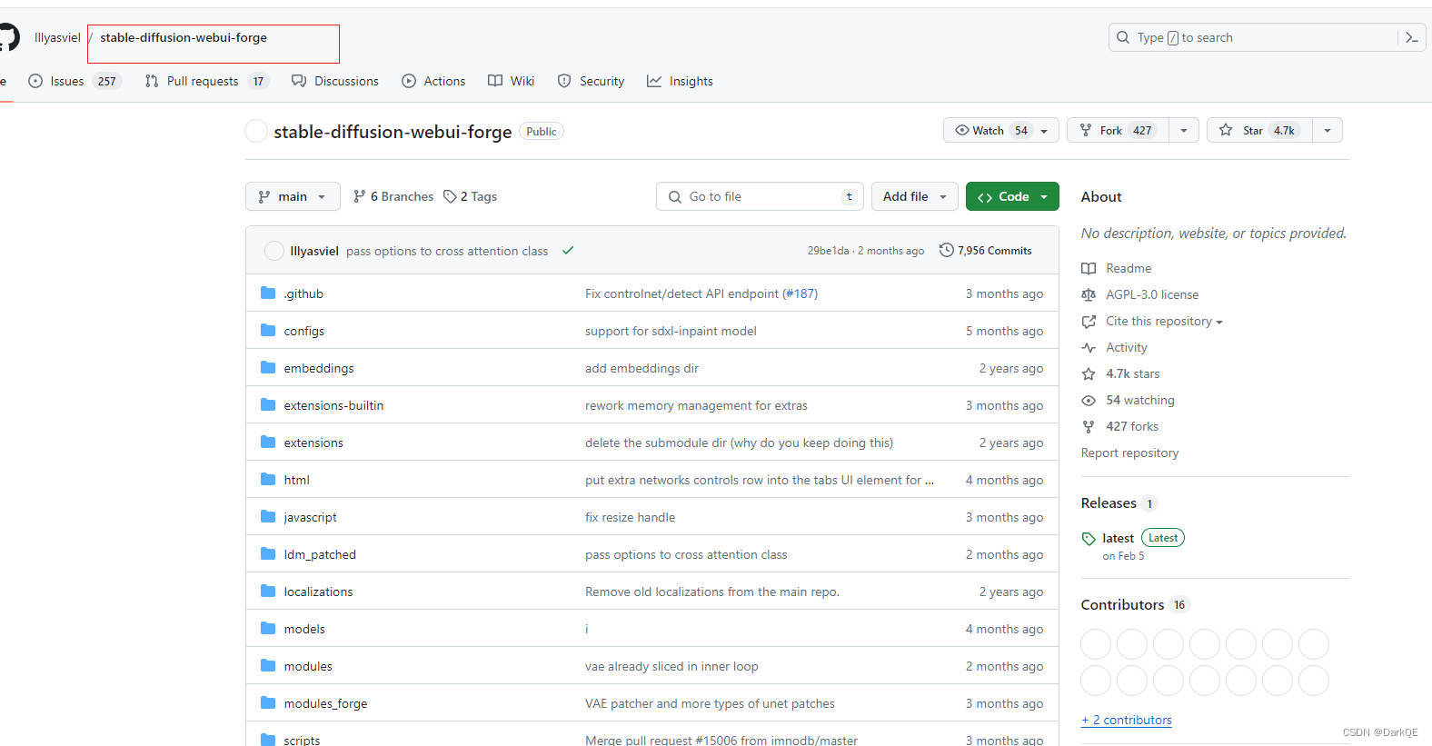Click the lllyasviel commit author avatar
Viewport: 1432px width, 746px height.
273,251
